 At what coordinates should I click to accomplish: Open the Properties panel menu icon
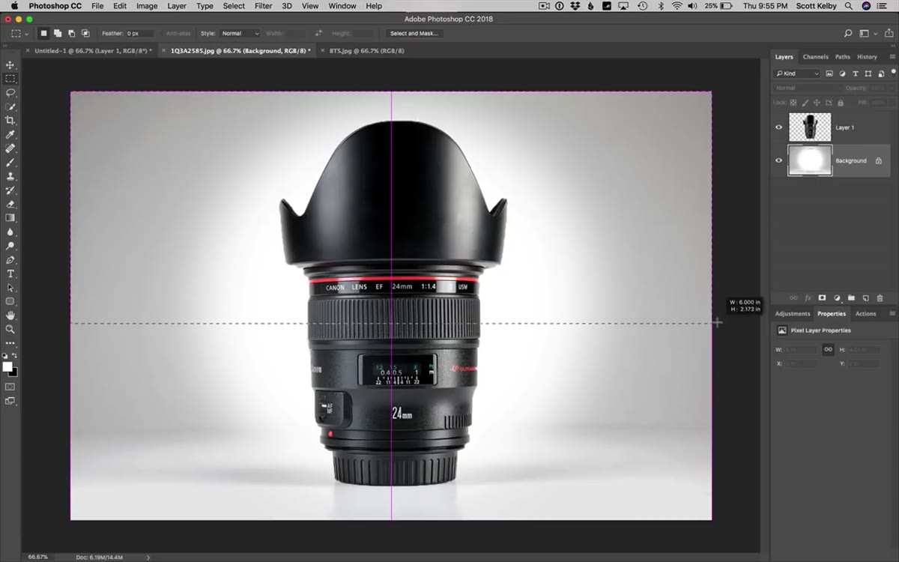(892, 314)
